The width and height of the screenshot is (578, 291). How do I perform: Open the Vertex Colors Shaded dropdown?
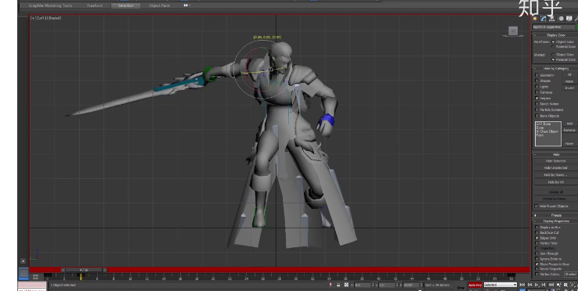click(x=571, y=275)
